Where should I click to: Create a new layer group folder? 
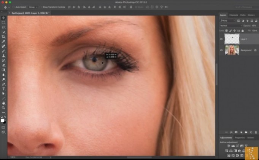tap(246, 132)
